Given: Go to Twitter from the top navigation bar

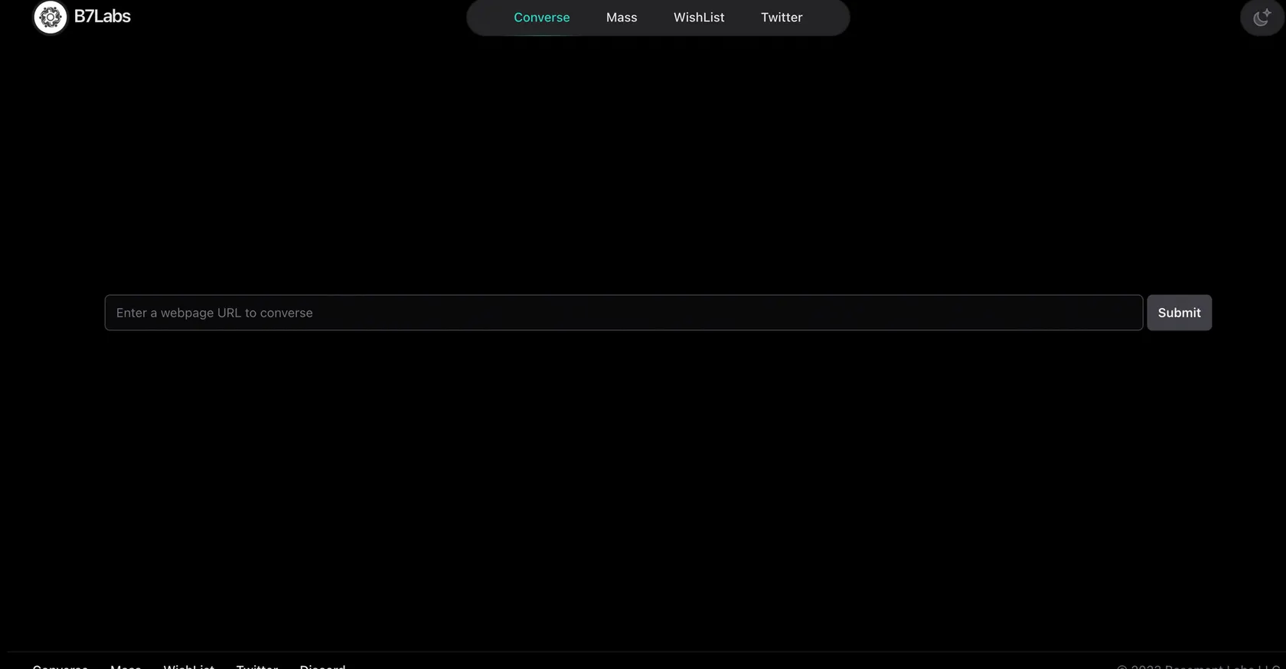Looking at the screenshot, I should click(x=781, y=18).
